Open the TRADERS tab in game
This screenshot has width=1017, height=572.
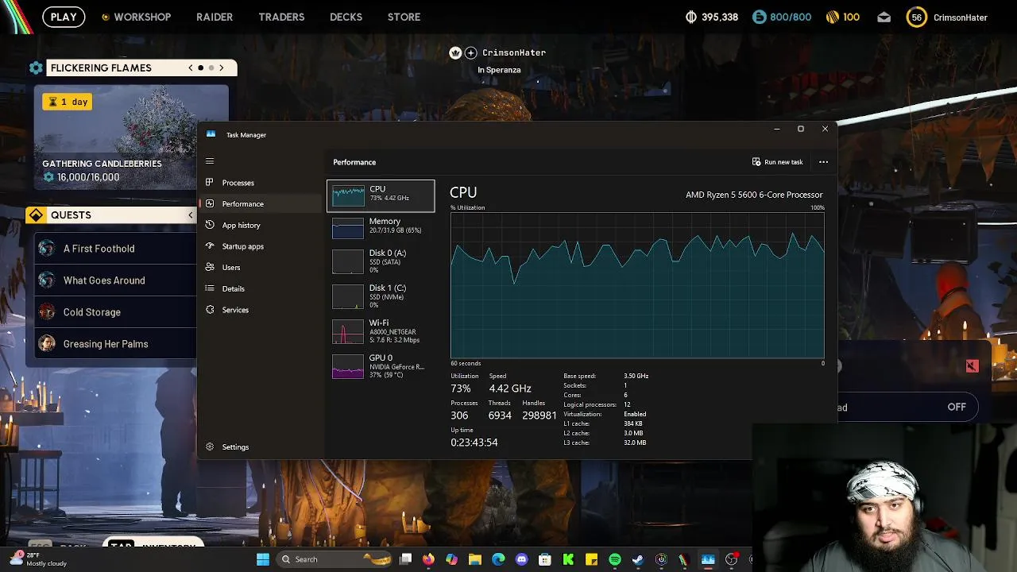[x=281, y=17]
